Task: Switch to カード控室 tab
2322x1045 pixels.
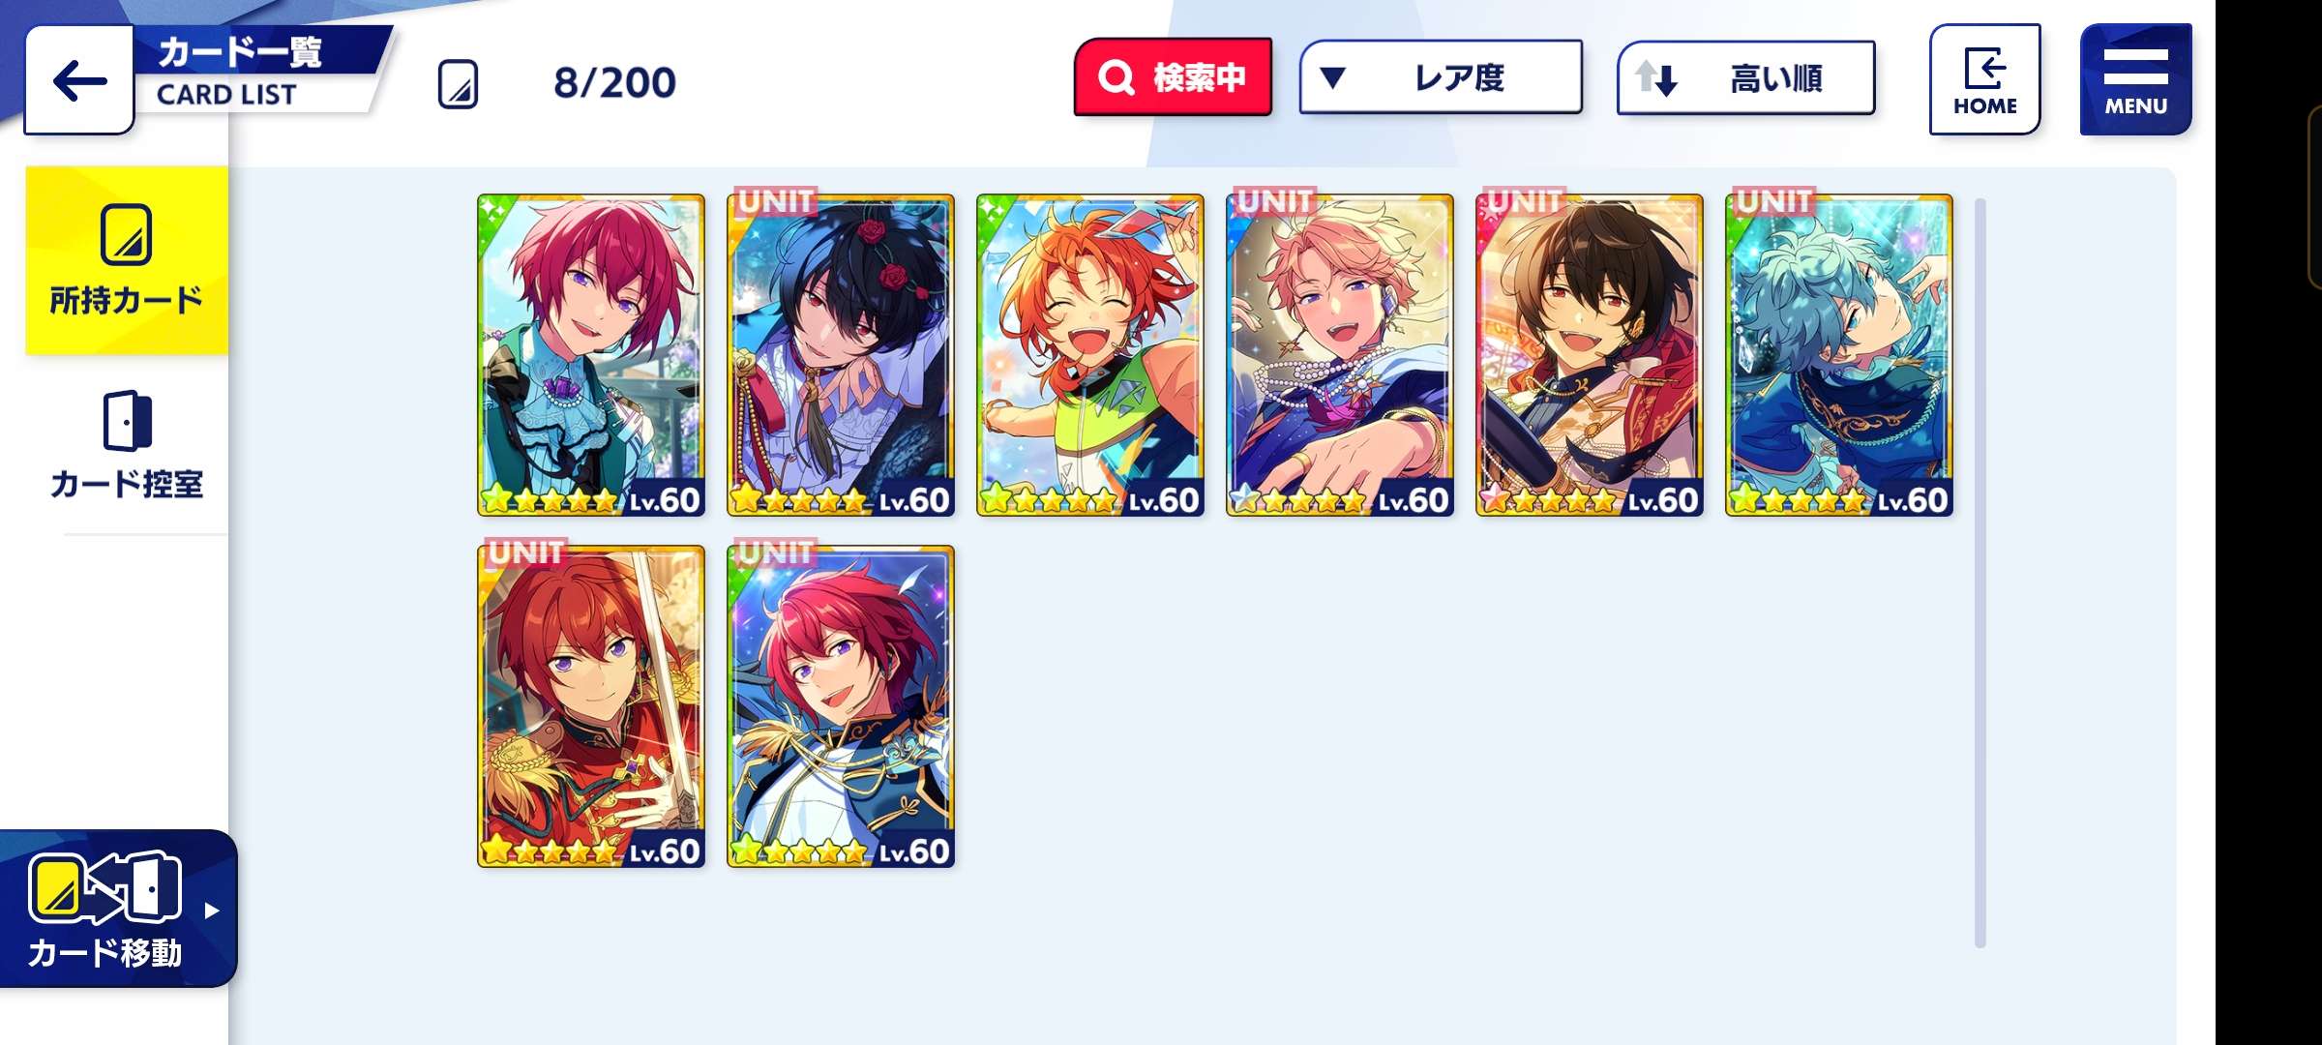Action: tap(127, 445)
